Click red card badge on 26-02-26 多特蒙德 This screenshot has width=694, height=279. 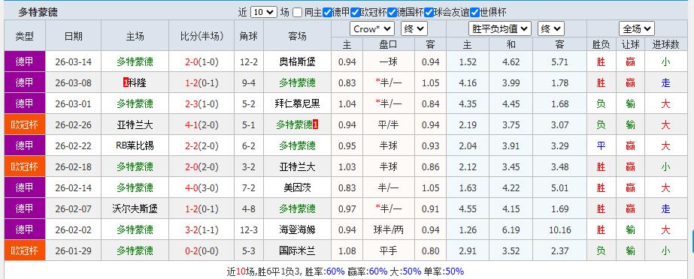point(315,125)
